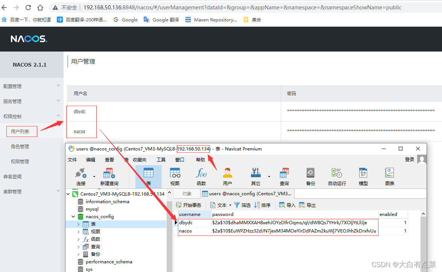Select the 用户 toolbar icon
Screen dimensions: 442x272
pyautogui.click(x=228, y=177)
